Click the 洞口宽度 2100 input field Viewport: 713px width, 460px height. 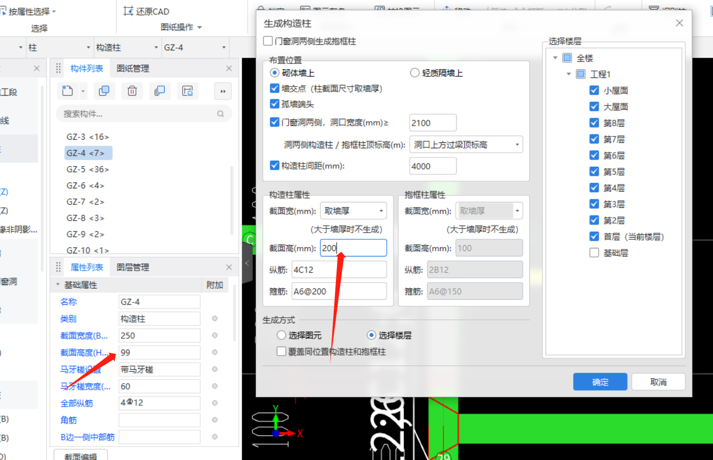(433, 123)
